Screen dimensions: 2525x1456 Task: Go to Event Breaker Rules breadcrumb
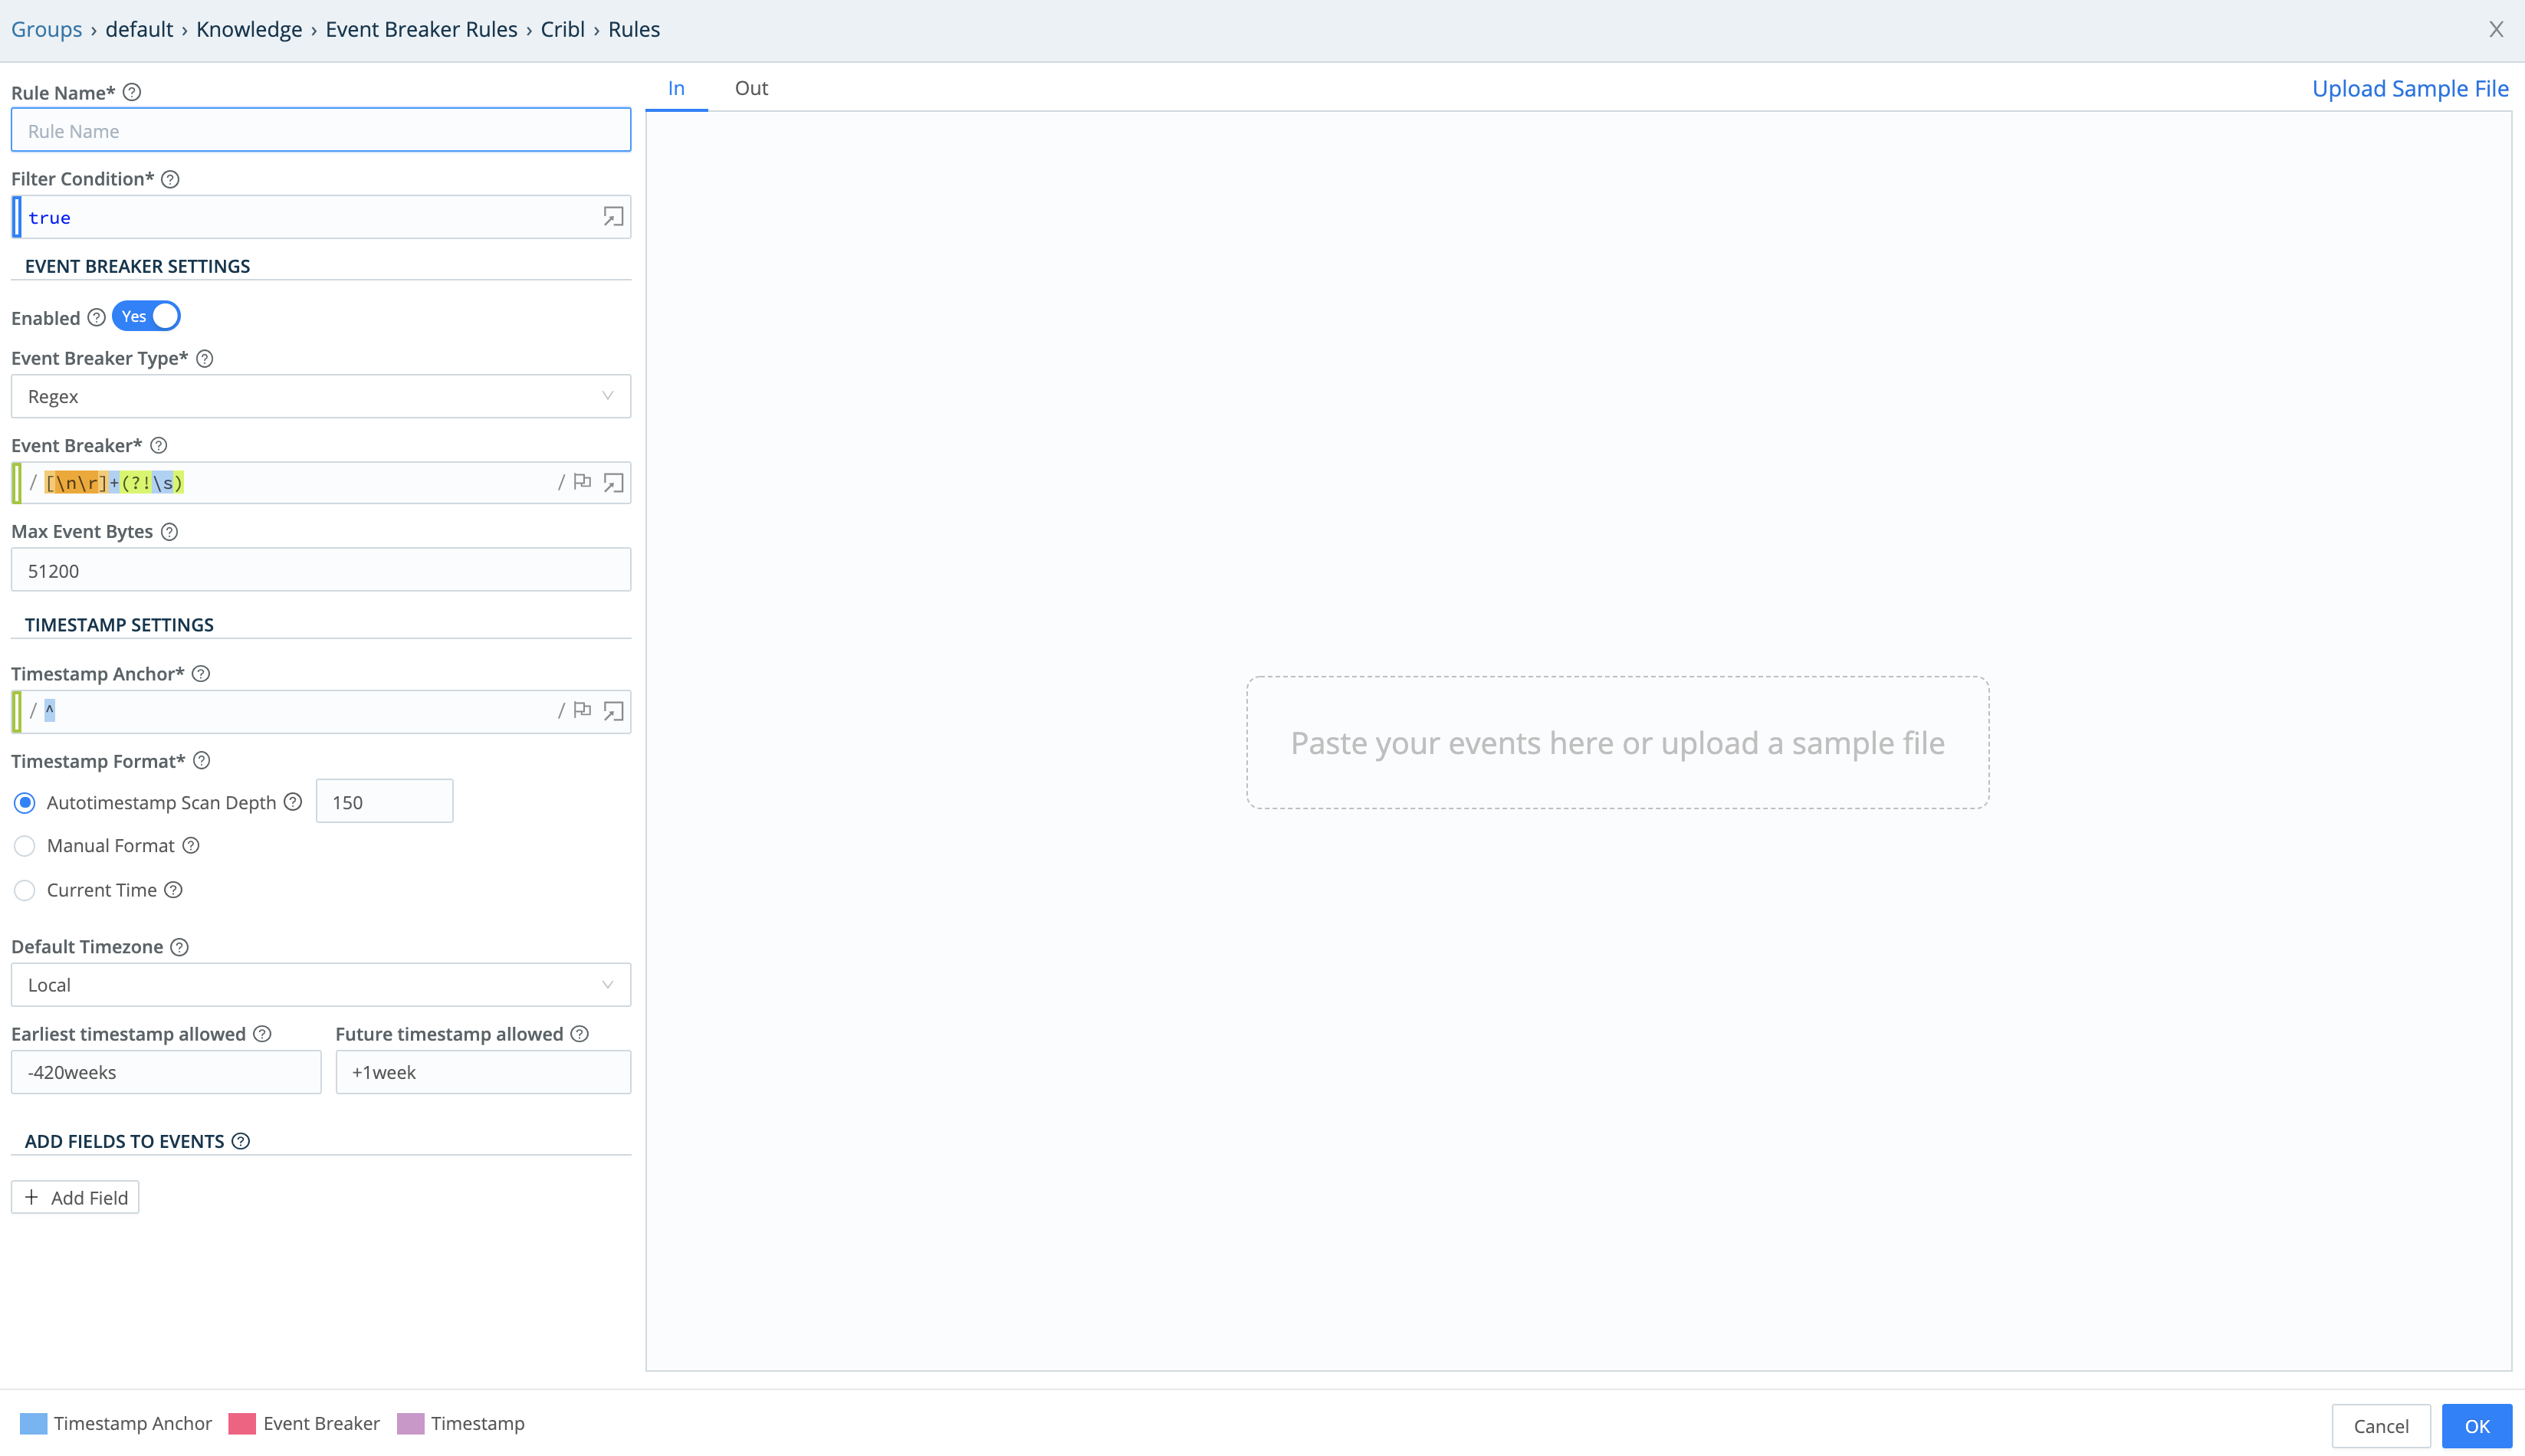pos(421,29)
